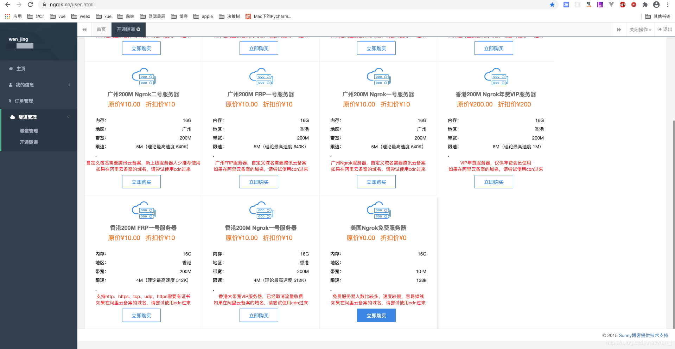Image resolution: width=675 pixels, height=349 pixels.
Task: Click the cloud icon beside 隧道管理
Action: 13,117
